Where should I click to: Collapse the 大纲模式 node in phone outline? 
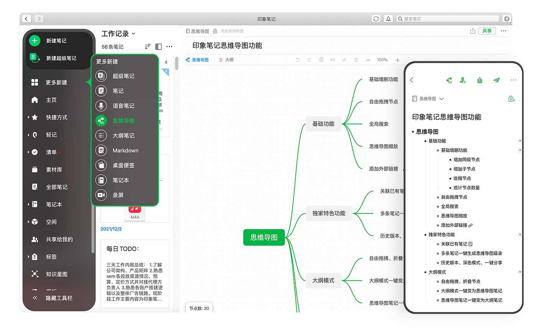tap(520, 272)
